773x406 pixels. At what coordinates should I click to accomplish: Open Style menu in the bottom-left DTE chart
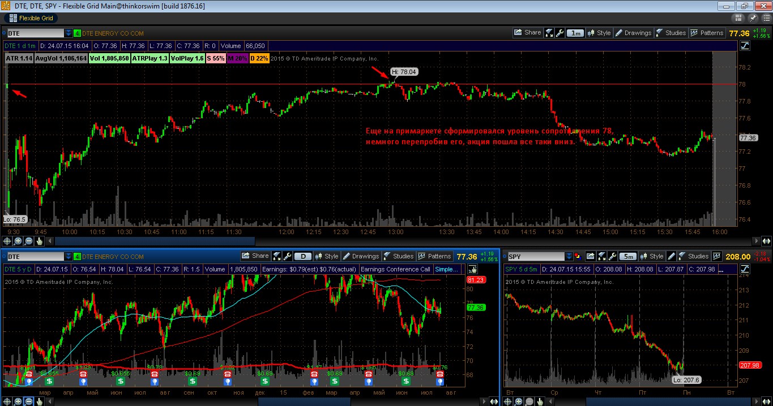tap(327, 256)
